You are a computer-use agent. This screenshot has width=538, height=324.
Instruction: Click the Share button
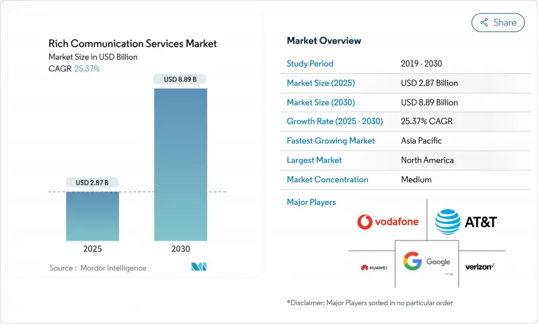pyautogui.click(x=498, y=22)
